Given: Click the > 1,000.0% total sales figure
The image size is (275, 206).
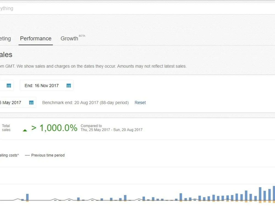Looking at the screenshot, I should click(54, 128).
